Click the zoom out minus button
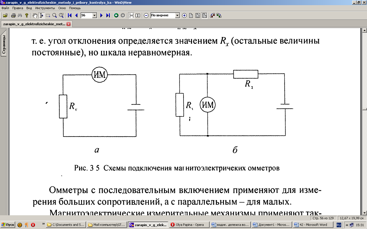Viewport: 367px width, 229px height. point(146,15)
